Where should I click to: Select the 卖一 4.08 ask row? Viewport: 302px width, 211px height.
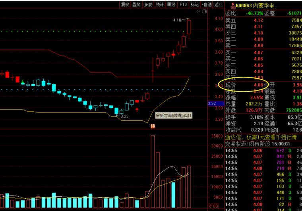click(263, 46)
